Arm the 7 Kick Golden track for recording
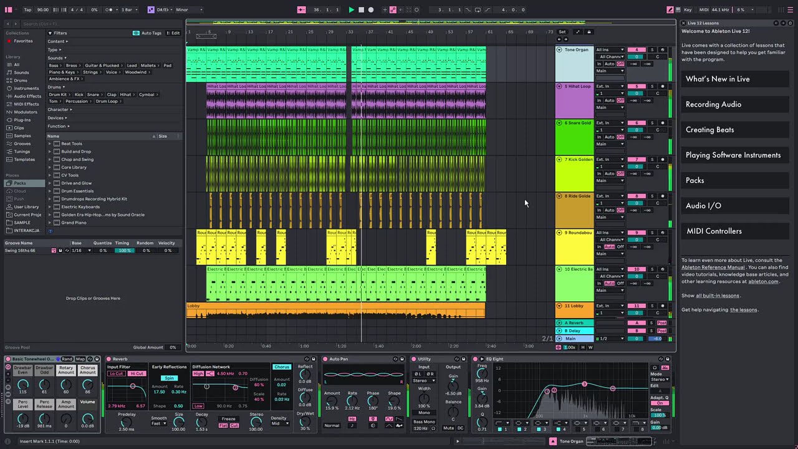This screenshot has width=798, height=449. (663, 160)
